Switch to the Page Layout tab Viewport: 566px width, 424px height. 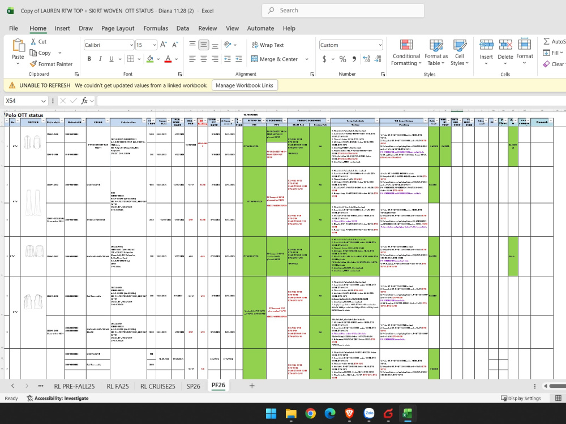[x=118, y=28]
